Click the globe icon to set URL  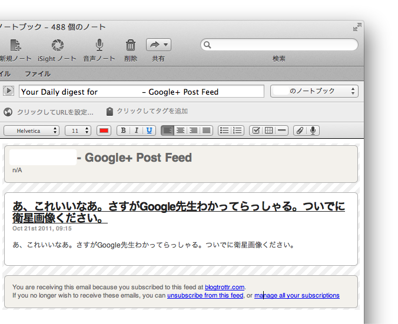(x=8, y=112)
